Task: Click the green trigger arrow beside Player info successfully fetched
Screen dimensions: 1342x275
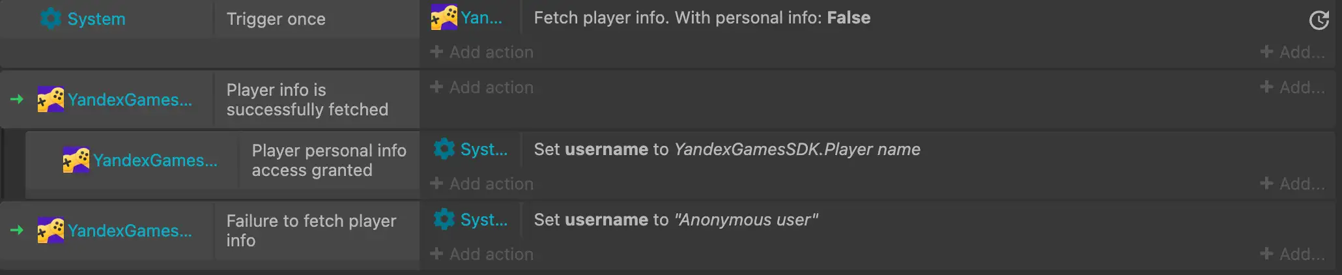Action: click(17, 99)
